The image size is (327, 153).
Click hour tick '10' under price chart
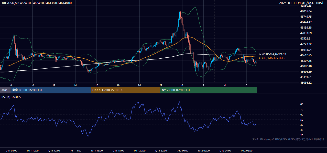(x=32, y=85)
